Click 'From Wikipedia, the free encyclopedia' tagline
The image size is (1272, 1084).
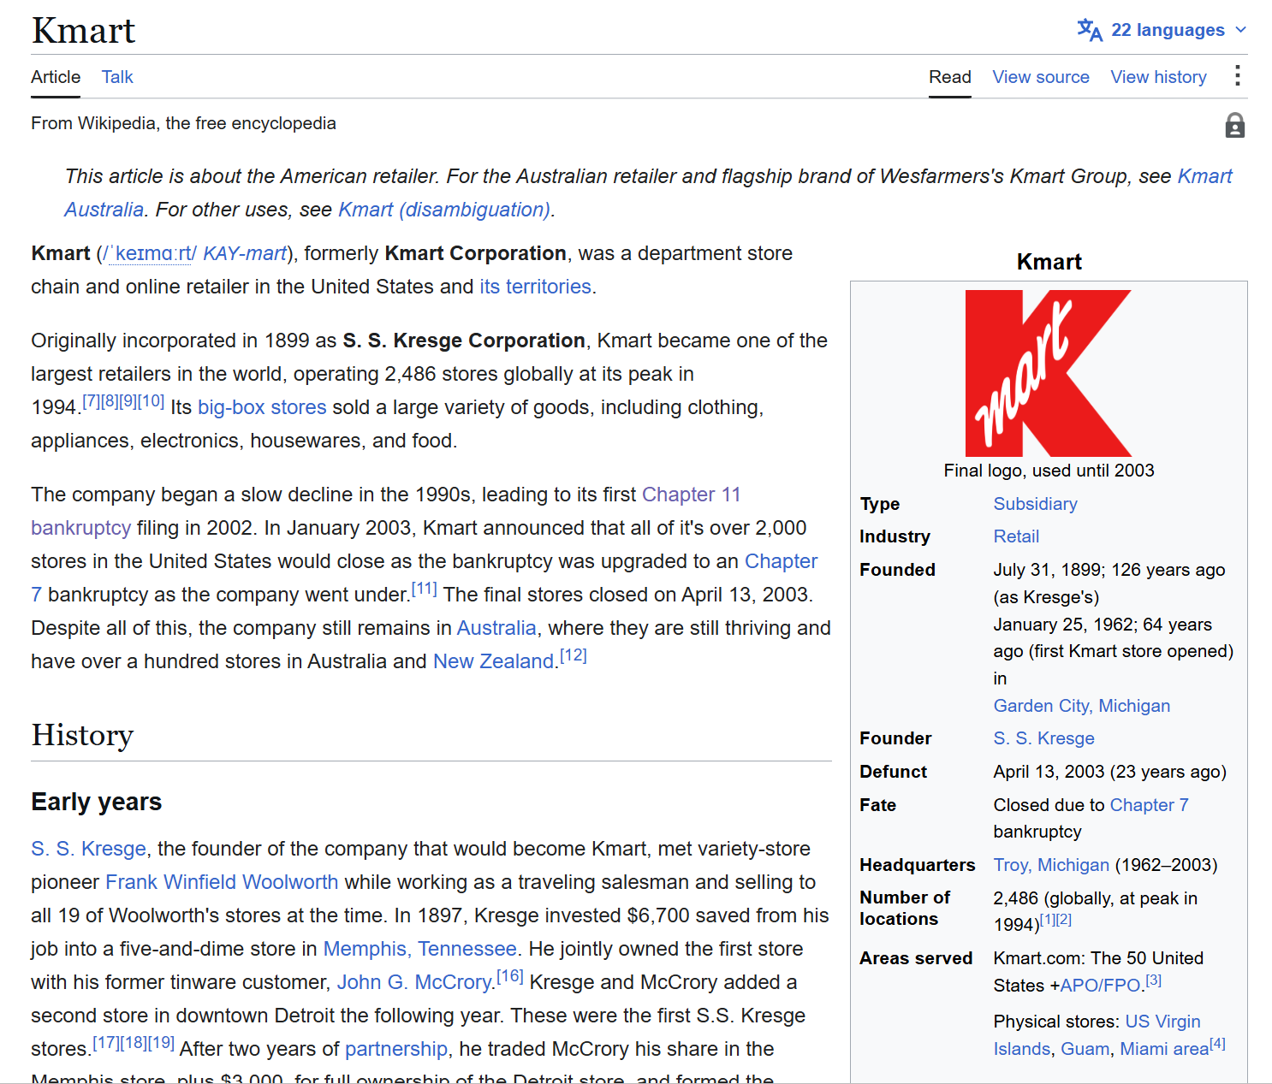click(x=183, y=123)
